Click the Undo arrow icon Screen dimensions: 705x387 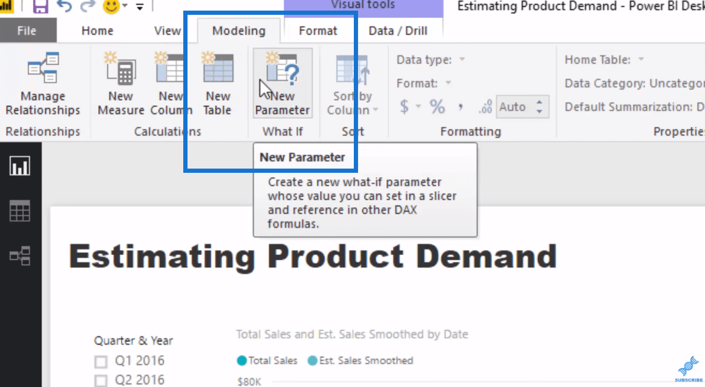64,6
